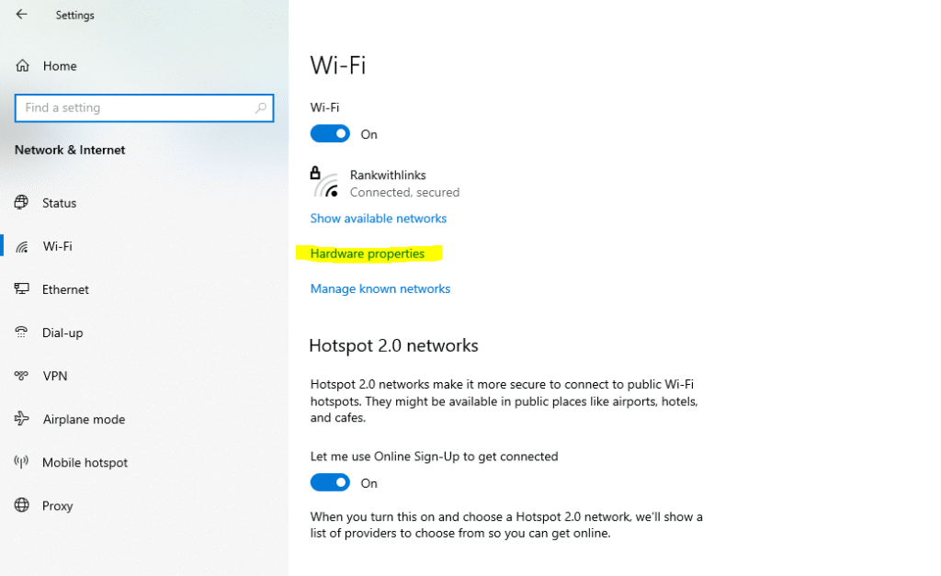The height and width of the screenshot is (576, 941).
Task: Select the connected Rankwithlinks network
Action: (x=388, y=175)
